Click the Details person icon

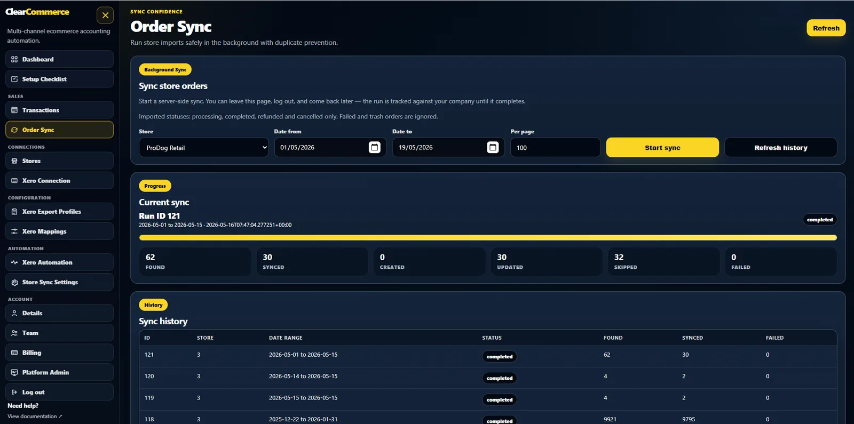pyautogui.click(x=14, y=313)
